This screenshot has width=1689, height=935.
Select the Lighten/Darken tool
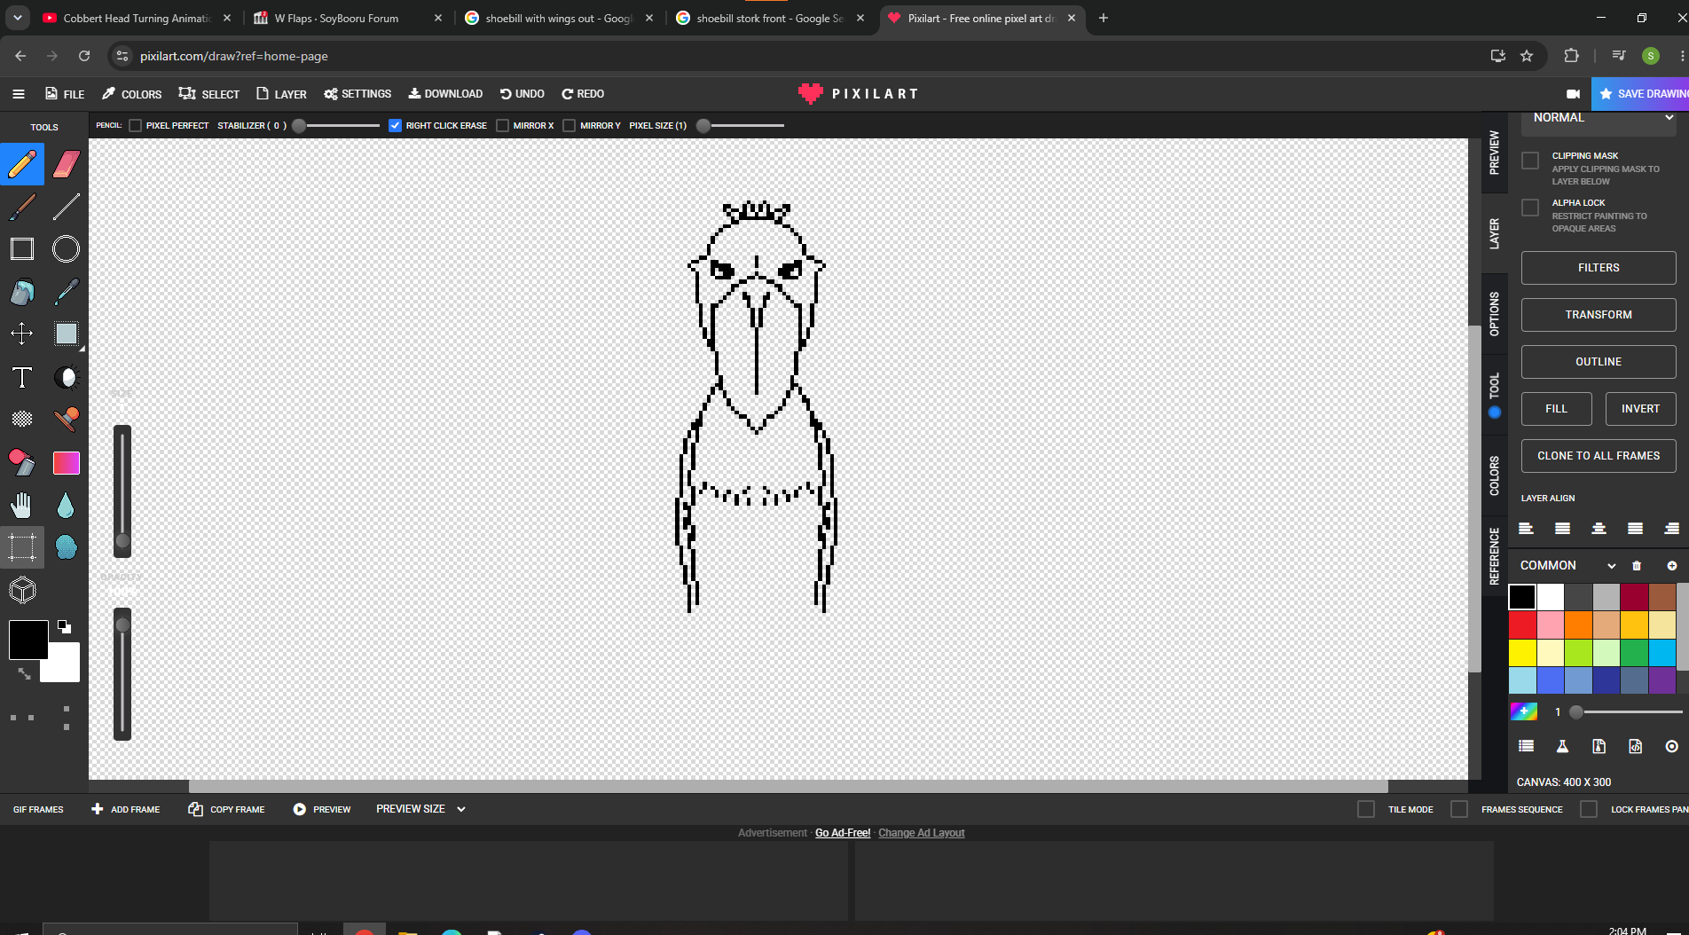point(67,378)
